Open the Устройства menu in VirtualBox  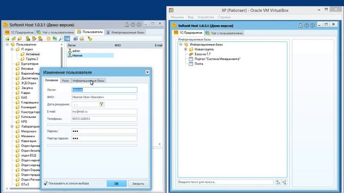tap(205, 17)
